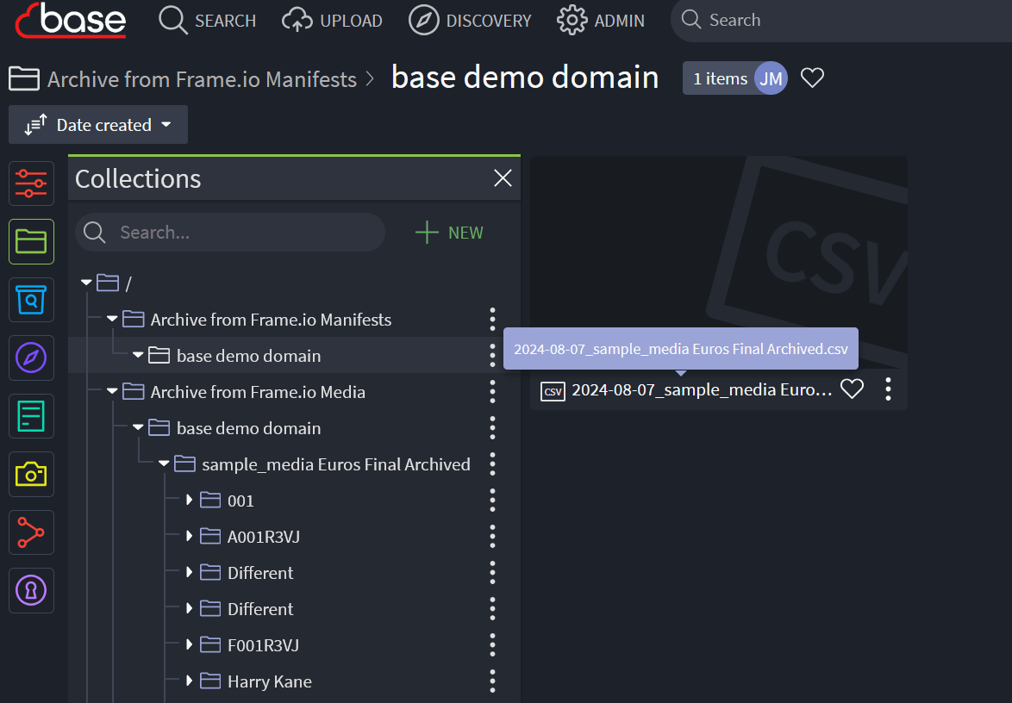The image size is (1012, 703).
Task: Go to Archive from Frame.io Manifests breadcrumb
Action: 202,79
